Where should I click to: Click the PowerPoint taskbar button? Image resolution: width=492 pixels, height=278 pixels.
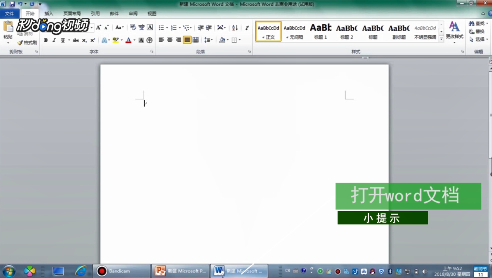tap(180, 271)
